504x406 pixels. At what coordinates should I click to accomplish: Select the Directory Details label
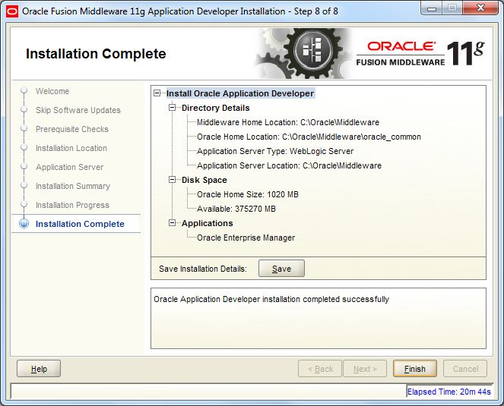(x=216, y=108)
